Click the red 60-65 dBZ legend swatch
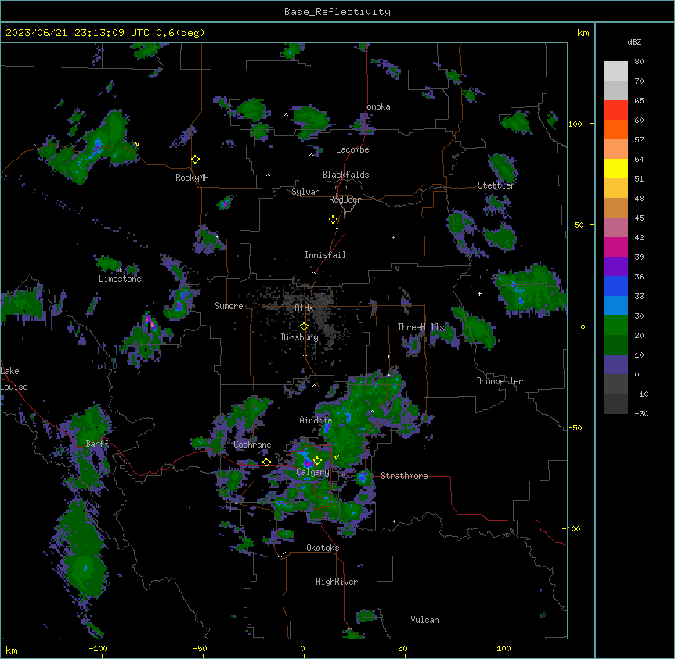The width and height of the screenshot is (675, 659). (x=615, y=110)
